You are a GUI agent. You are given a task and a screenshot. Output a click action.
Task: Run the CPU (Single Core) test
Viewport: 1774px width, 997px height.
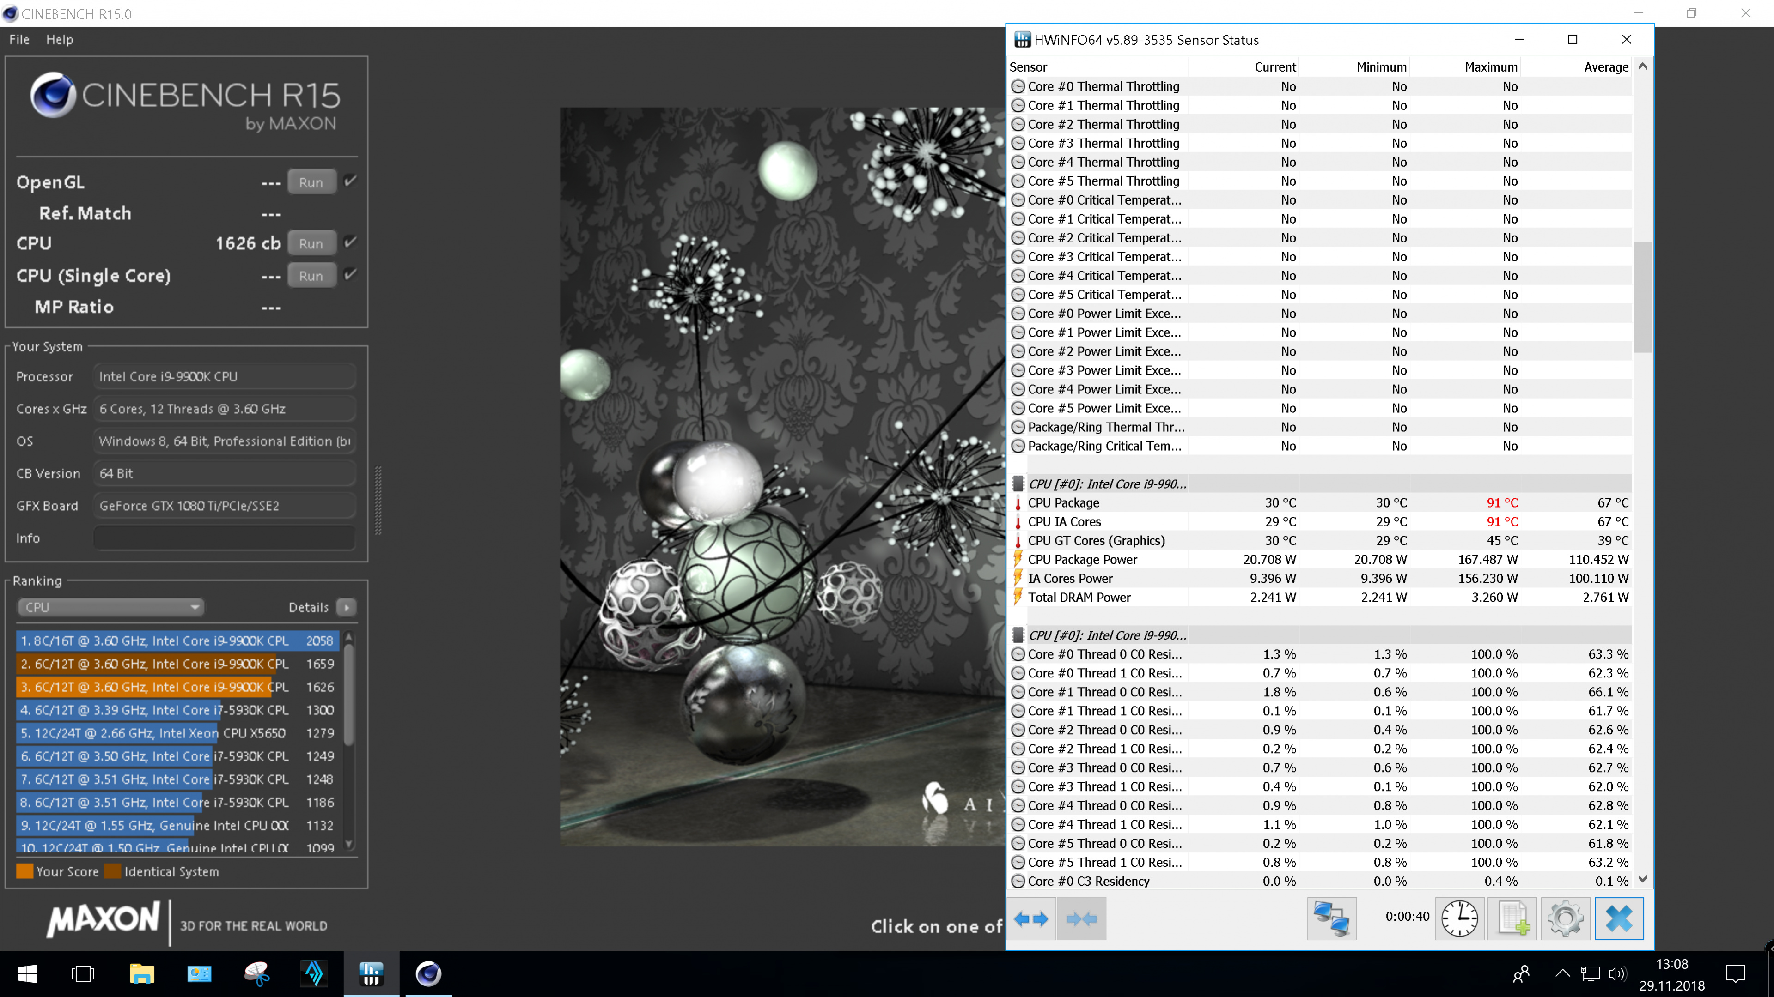[x=311, y=276]
